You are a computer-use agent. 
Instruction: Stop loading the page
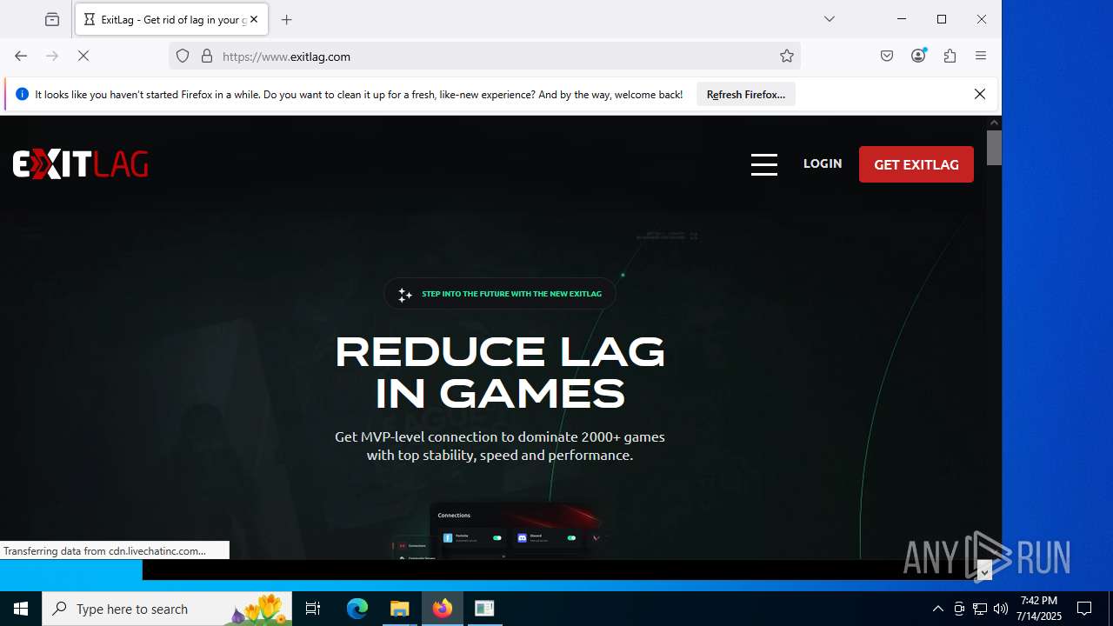pyautogui.click(x=83, y=56)
